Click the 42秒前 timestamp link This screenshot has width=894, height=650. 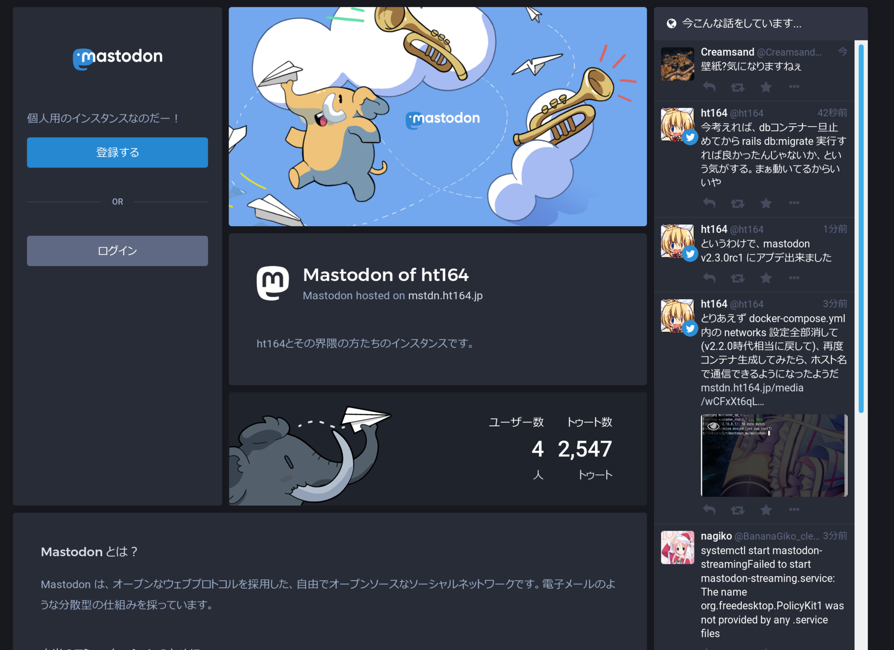point(832,113)
